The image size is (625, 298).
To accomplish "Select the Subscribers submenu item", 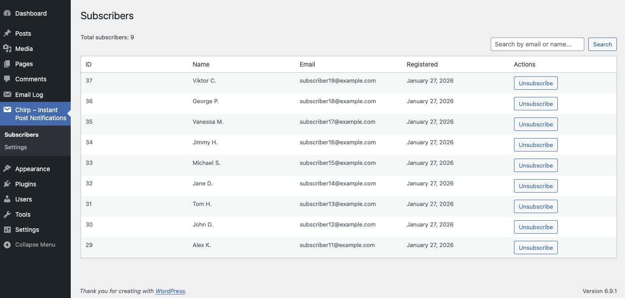I will coord(21,134).
